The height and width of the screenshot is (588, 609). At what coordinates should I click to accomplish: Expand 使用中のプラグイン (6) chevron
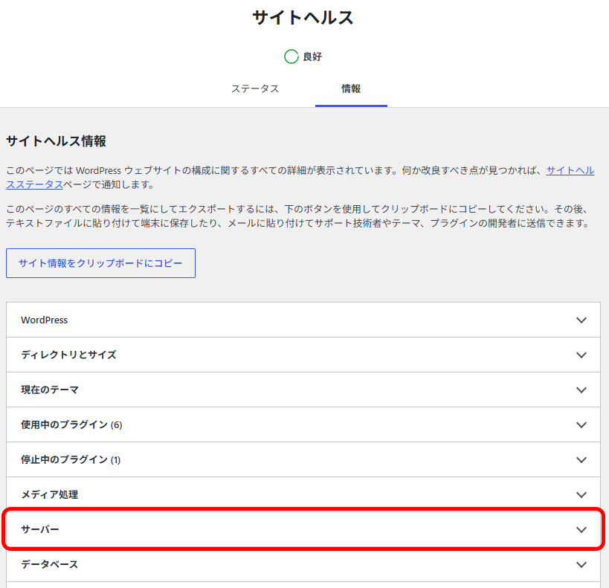[581, 425]
